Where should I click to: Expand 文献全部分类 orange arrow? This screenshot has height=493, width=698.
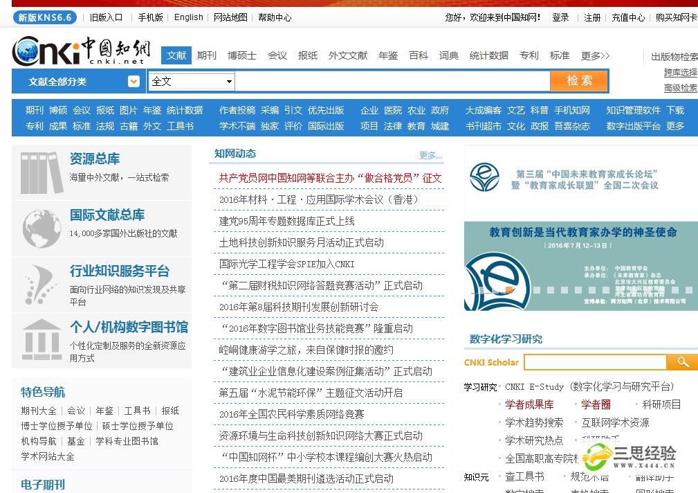point(134,81)
